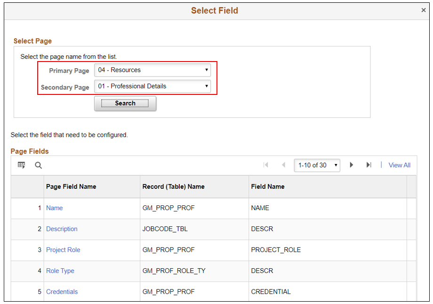Open the Name page field link
This screenshot has width=433, height=304.
click(x=55, y=208)
